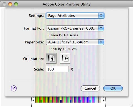This screenshot has width=133, height=107.
Task: Select landscape orientation icon
Action: click(x=65, y=58)
